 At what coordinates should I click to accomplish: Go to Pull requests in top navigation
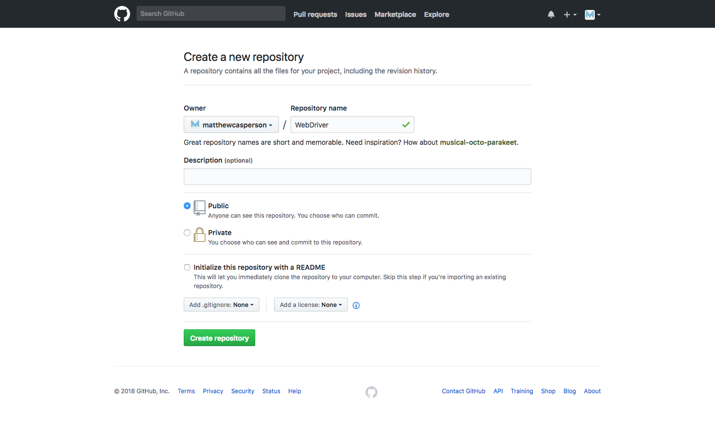click(315, 14)
